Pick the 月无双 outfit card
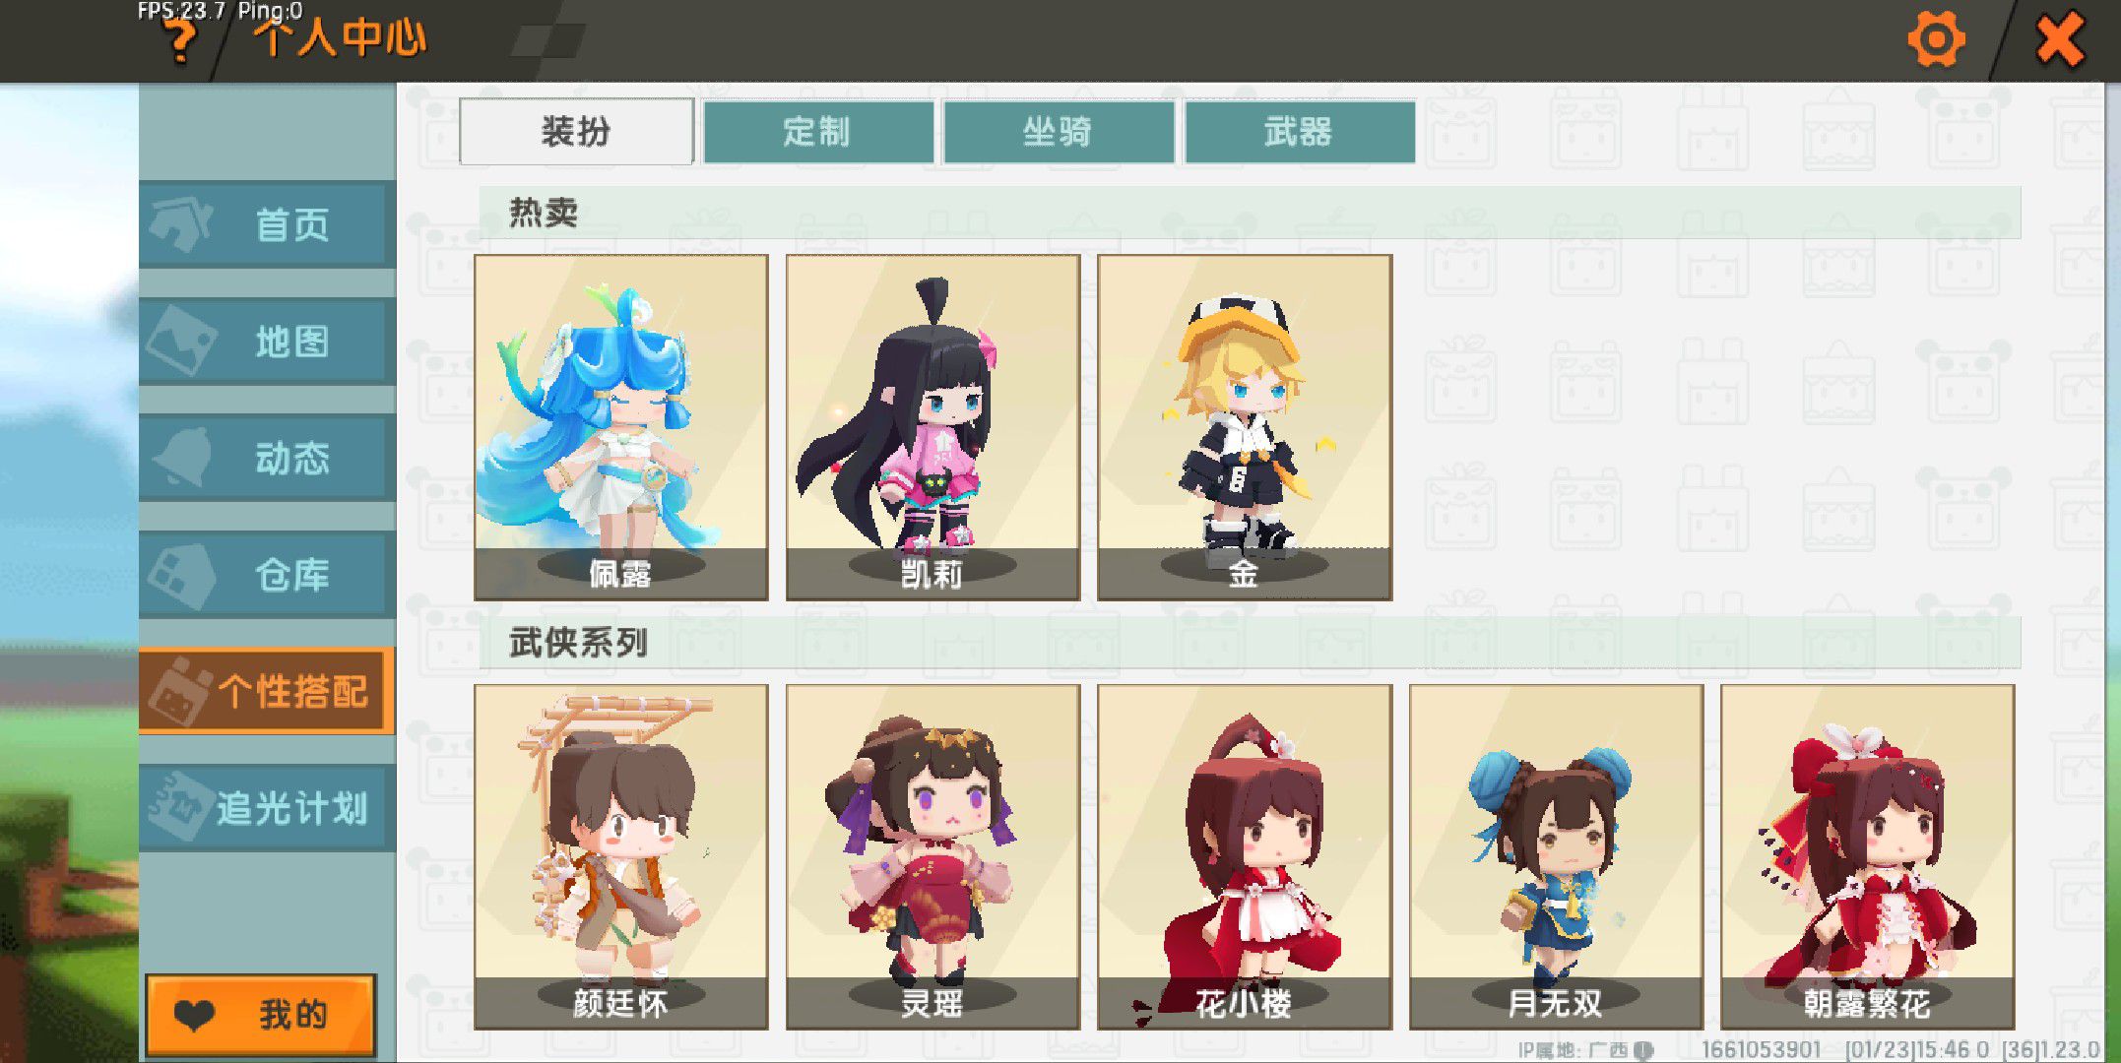The width and height of the screenshot is (2121, 1063). point(1556,857)
